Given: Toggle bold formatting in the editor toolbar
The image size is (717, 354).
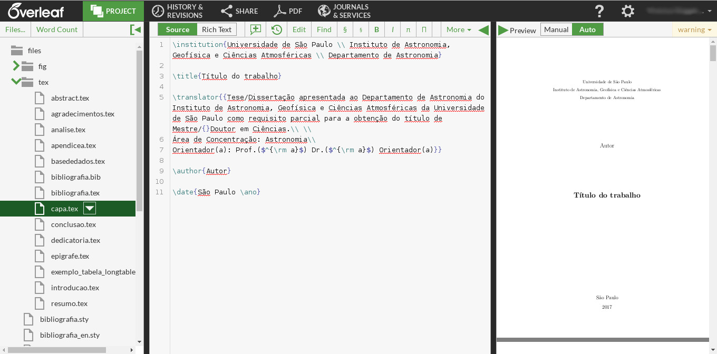Looking at the screenshot, I should click(376, 29).
